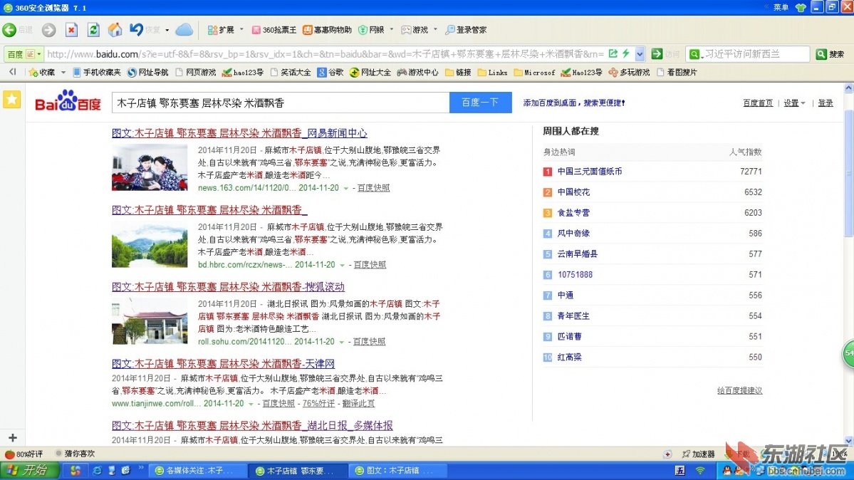Open 登录管家 toolbar item
Screen dimensions: 854x480
pos(467,30)
